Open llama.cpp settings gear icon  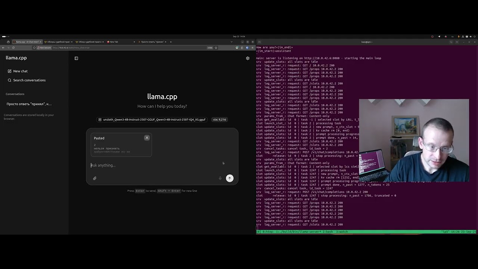pos(248,58)
